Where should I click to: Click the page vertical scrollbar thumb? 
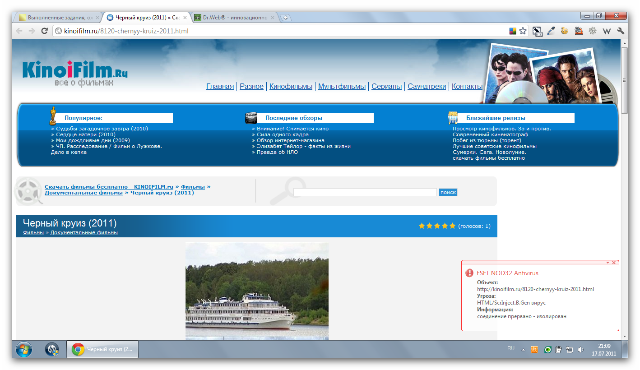[625, 80]
